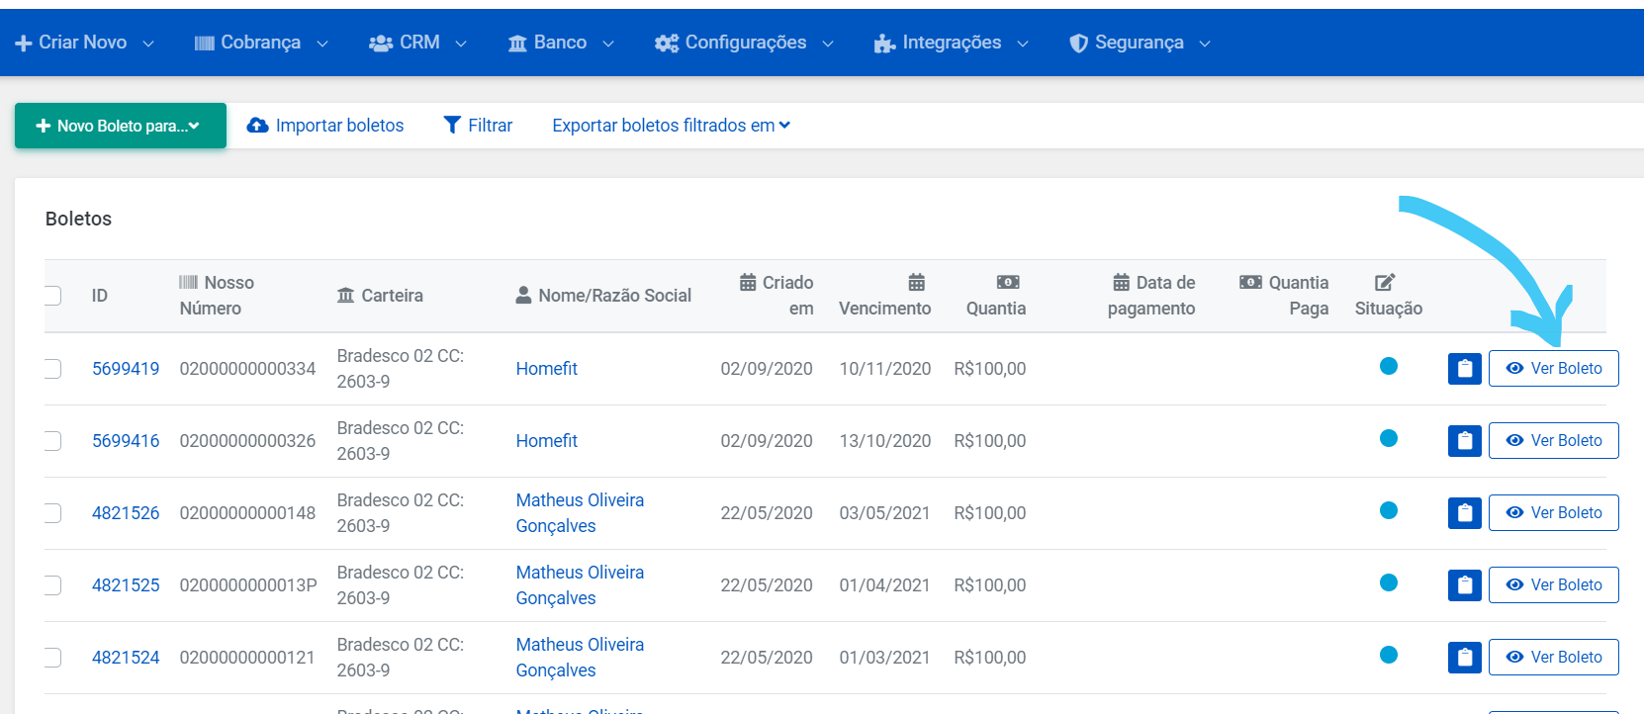Expand the chevron next to Cobrança
The image size is (1644, 714).
322,44
